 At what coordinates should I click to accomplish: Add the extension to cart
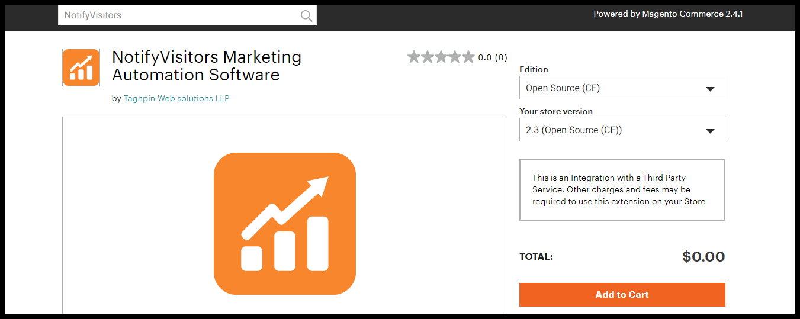coord(622,295)
